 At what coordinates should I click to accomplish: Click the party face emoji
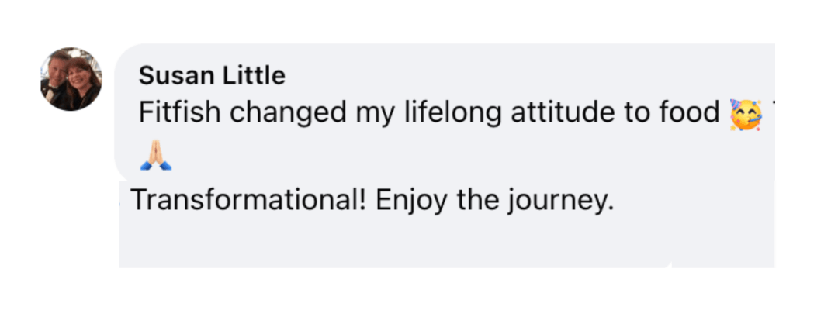click(x=746, y=114)
